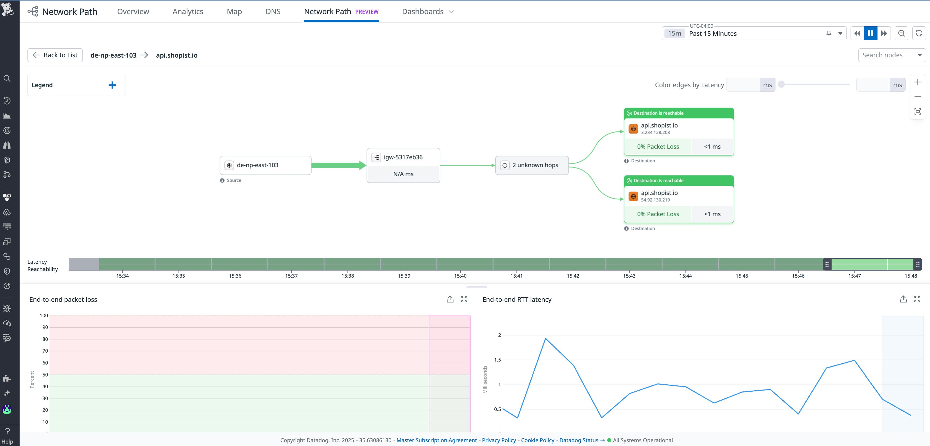
Task: Click the zoom-out magnifier icon in time controls
Action: (x=901, y=33)
